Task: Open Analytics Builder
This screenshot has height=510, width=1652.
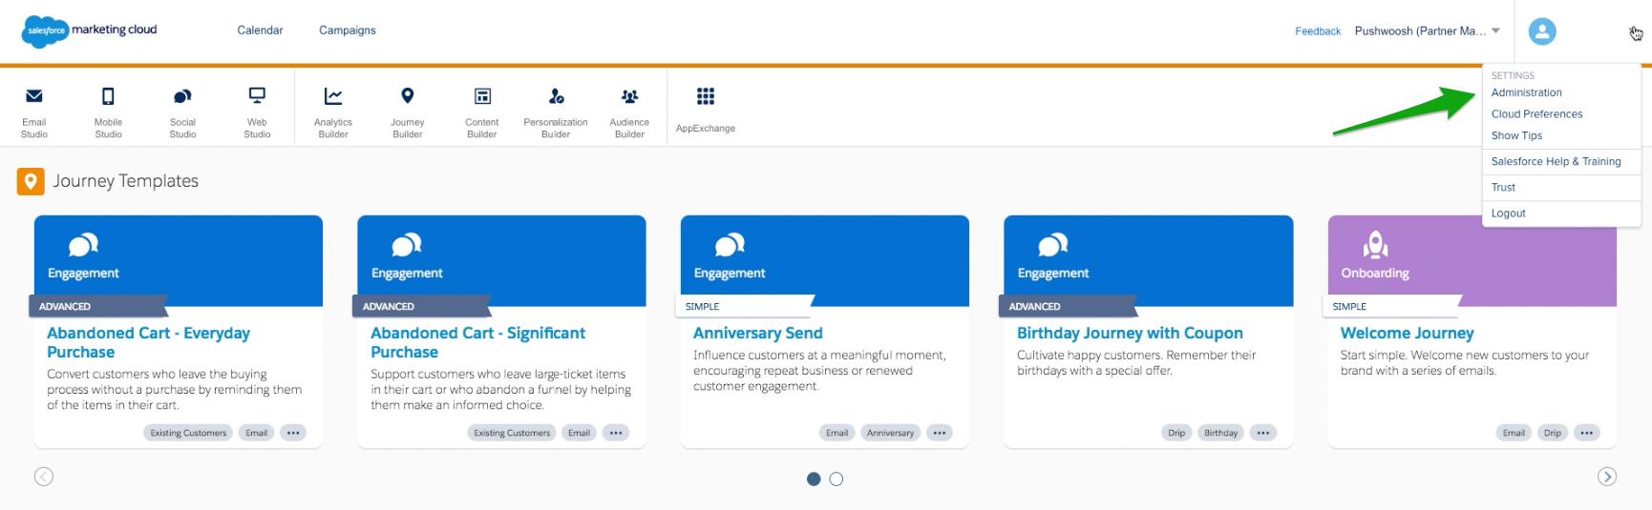Action: coord(333,112)
